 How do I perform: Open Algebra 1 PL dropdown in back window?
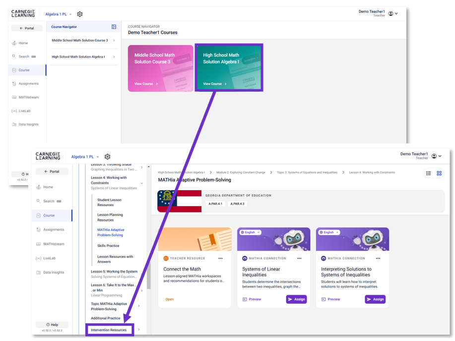point(59,14)
